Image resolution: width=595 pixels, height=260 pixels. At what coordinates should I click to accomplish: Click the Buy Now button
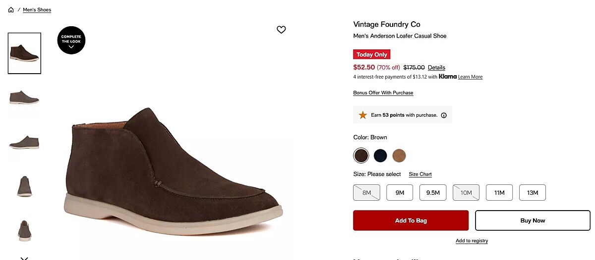click(533, 220)
